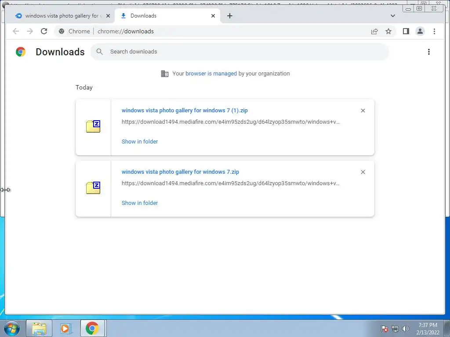Open the Chrome profile avatar menu
The width and height of the screenshot is (450, 337).
[420, 31]
